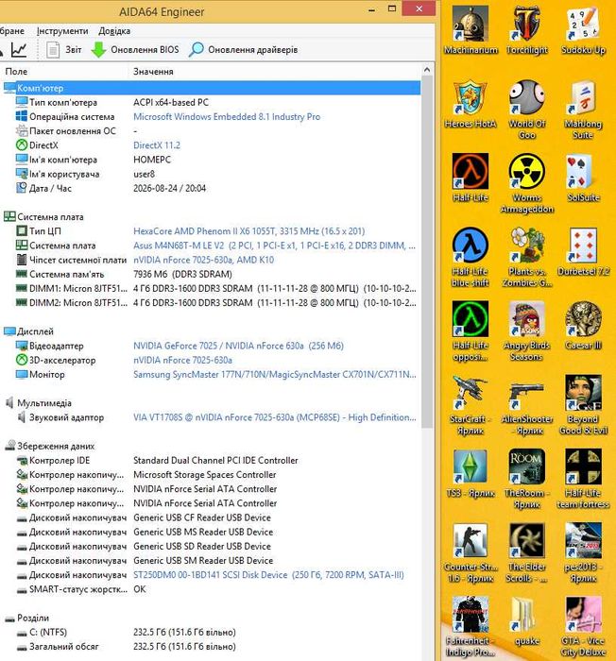Screen dimensions: 616x661
Task: Open the Microsoft Windows Embedded 8.1 link
Action: 227,117
